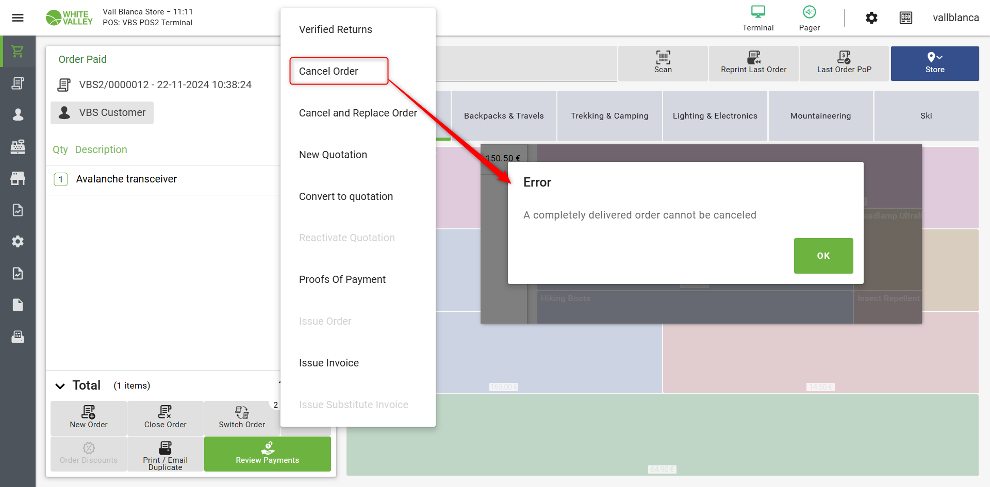Click Review Payments button

(x=267, y=454)
